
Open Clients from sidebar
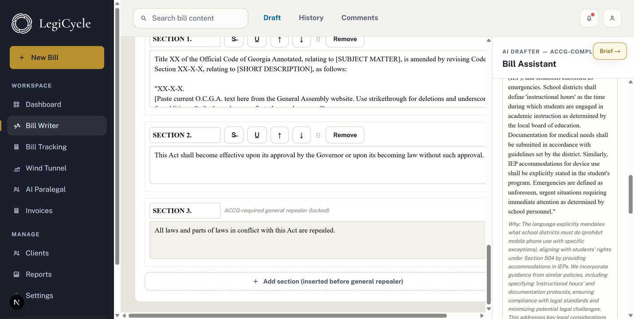point(57,253)
